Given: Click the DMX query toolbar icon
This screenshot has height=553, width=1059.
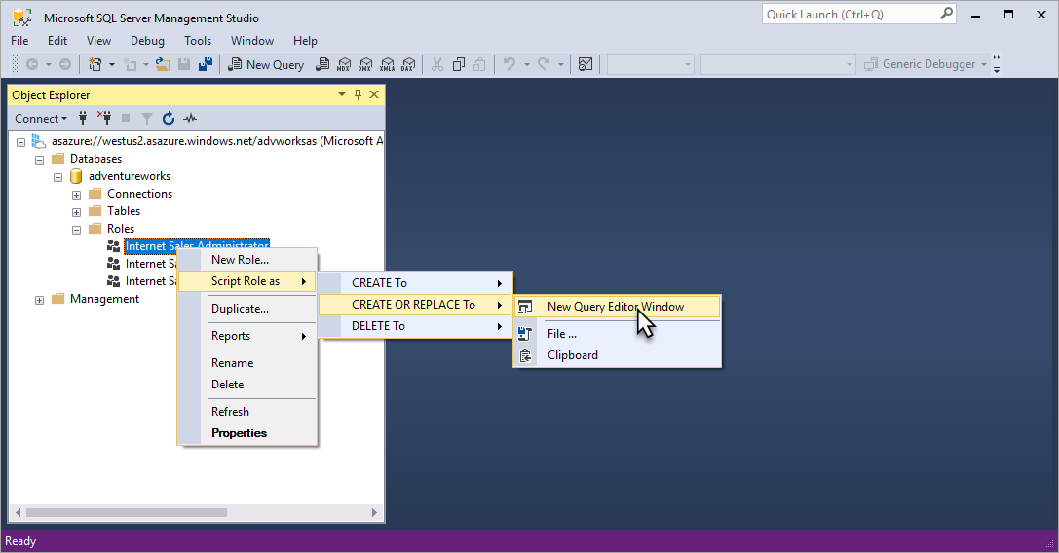Looking at the screenshot, I should (365, 65).
